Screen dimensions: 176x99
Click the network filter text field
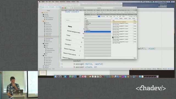click(x=91, y=16)
